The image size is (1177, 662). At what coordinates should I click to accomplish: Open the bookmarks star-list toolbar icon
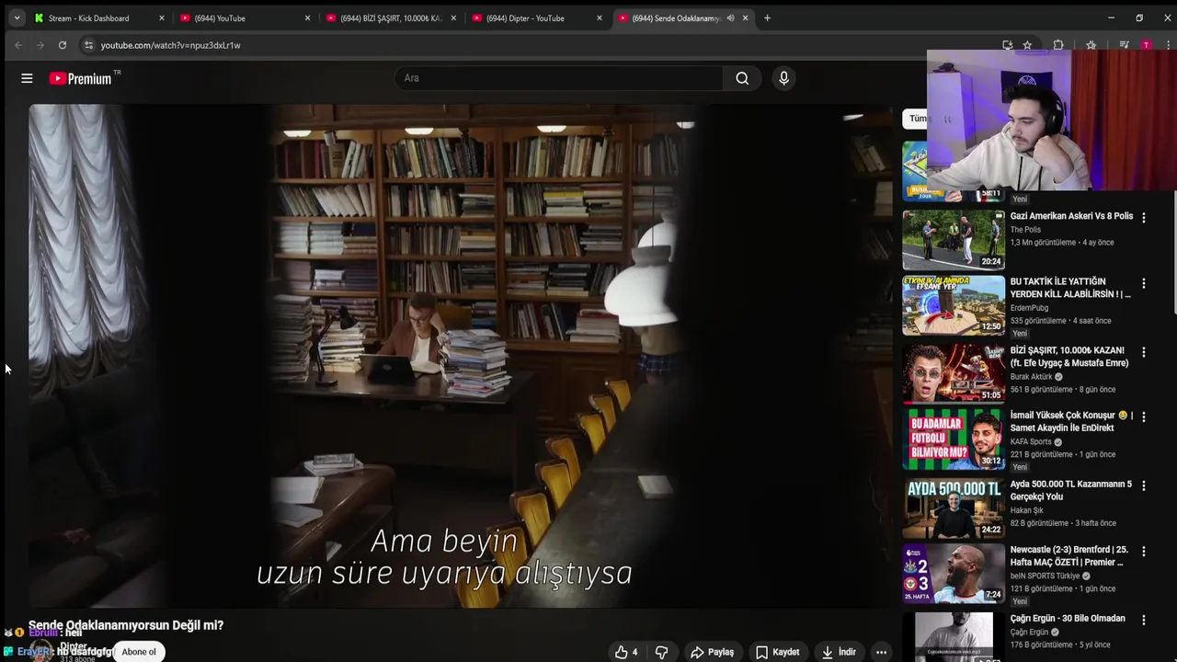click(x=1091, y=45)
